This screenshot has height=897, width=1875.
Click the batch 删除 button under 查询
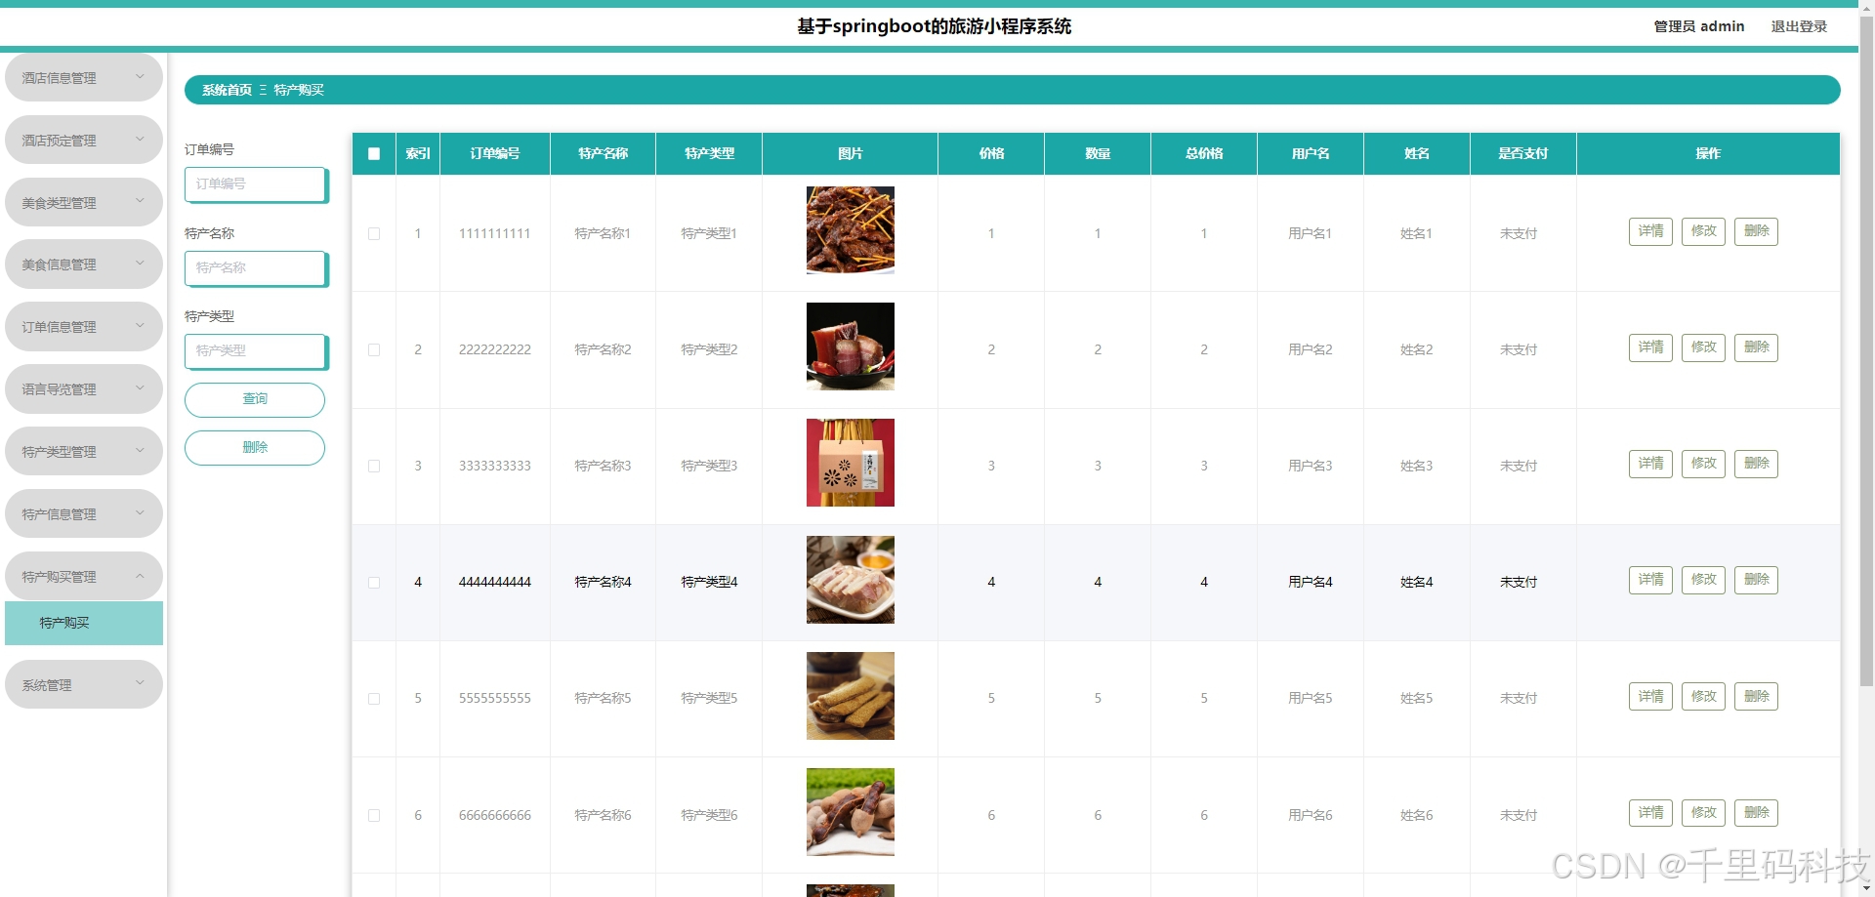[255, 448]
